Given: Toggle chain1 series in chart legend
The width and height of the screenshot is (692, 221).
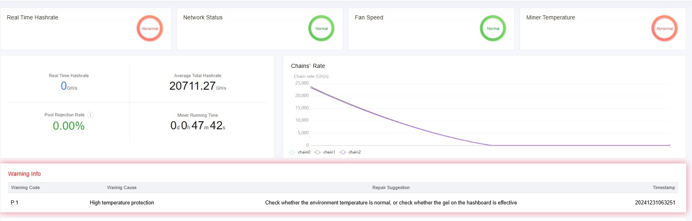Looking at the screenshot, I should [325, 152].
